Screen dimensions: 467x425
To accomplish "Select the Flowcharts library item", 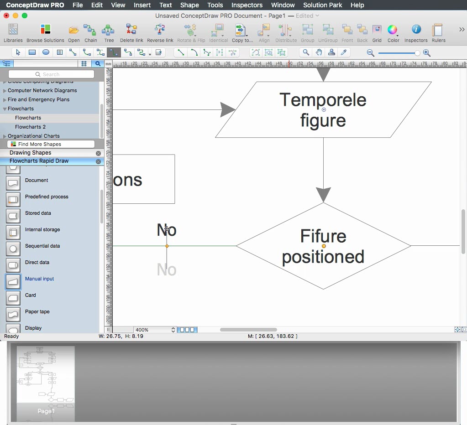I will point(28,118).
